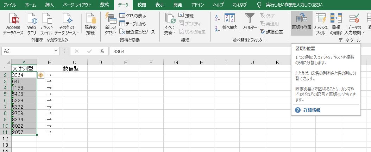Click Show Queries (クエリの表示)
Viewport: 371px width, 152px height.
click(x=133, y=16)
